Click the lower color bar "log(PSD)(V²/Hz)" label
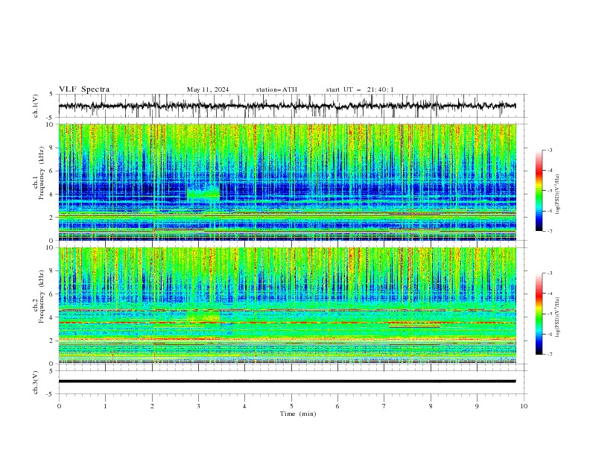 (x=558, y=317)
